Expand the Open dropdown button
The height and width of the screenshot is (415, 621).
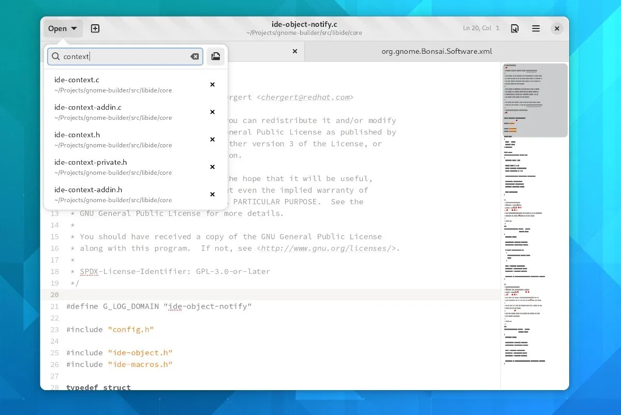(63, 29)
